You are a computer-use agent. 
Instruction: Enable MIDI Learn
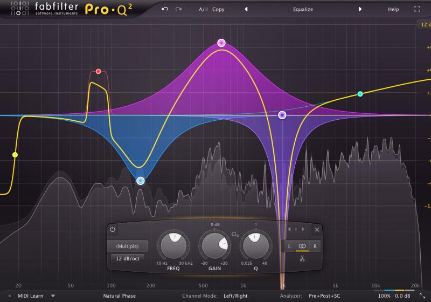pyautogui.click(x=31, y=296)
